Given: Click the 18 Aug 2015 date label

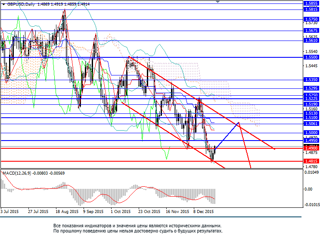Looking at the screenshot, I should (67, 212).
